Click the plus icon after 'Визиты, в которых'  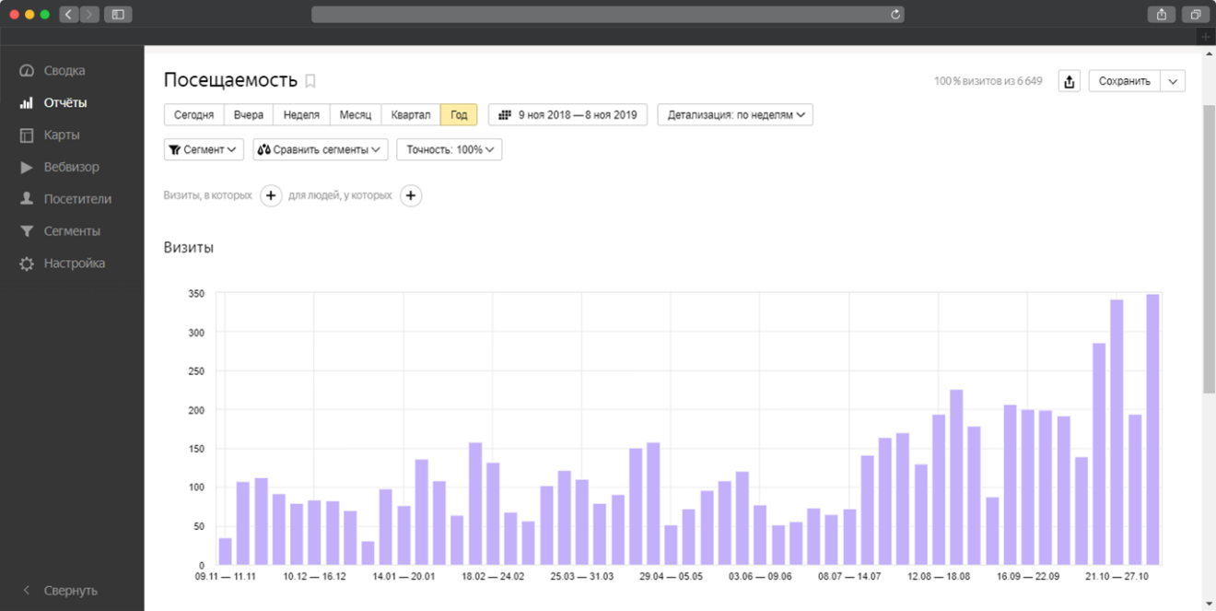coord(271,195)
